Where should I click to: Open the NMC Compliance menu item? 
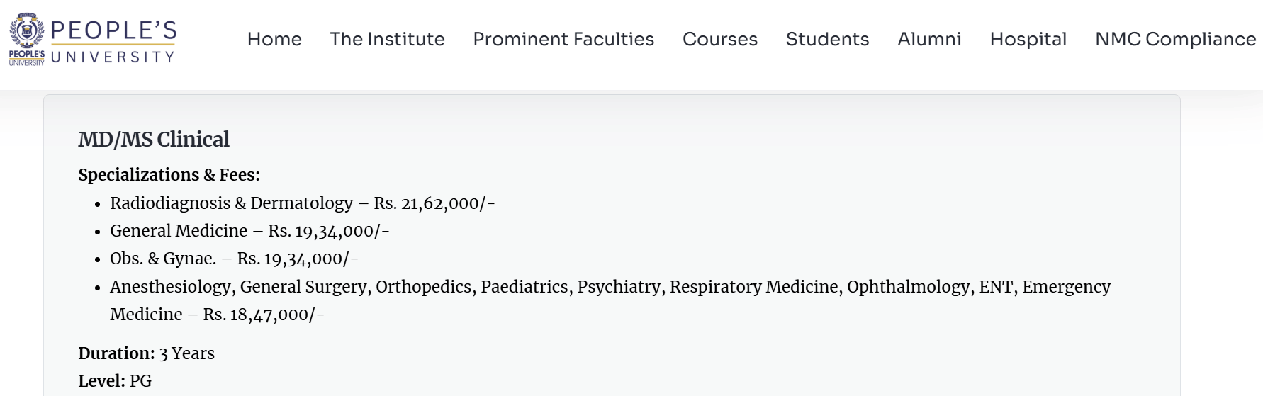pyautogui.click(x=1175, y=39)
